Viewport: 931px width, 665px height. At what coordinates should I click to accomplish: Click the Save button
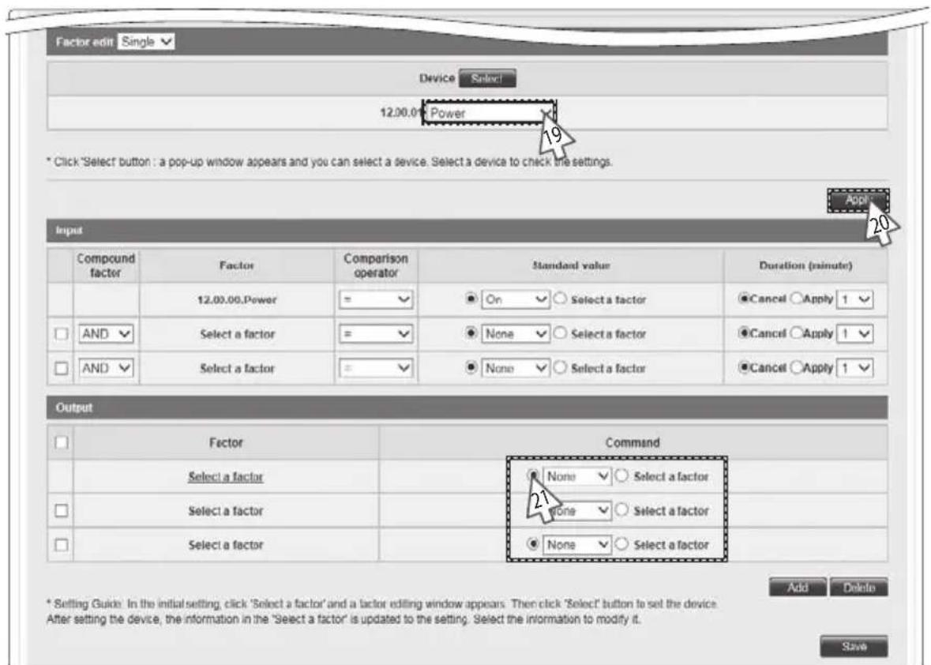tap(854, 646)
